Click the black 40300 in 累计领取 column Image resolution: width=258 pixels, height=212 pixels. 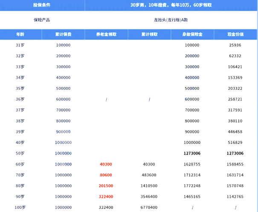tap(149, 164)
